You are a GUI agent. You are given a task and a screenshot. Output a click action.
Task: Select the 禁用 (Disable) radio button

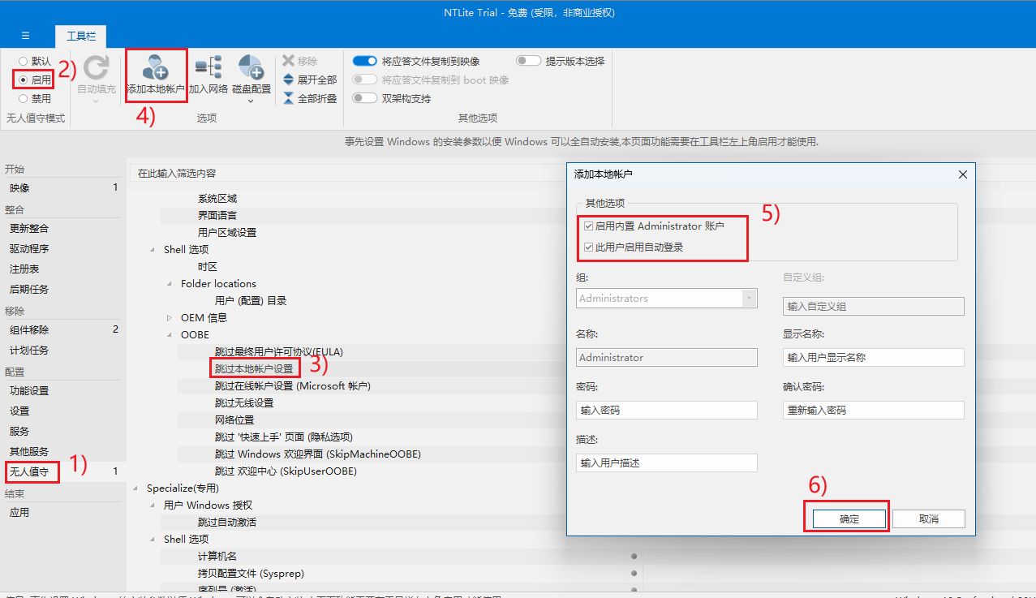click(x=23, y=98)
